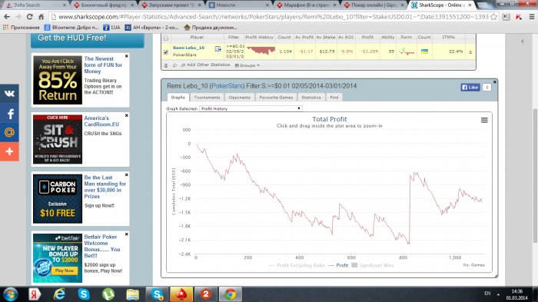This screenshot has width=538, height=302.
Task: Expand the Remi Lebo_10 row arrow
Action: coord(470,52)
